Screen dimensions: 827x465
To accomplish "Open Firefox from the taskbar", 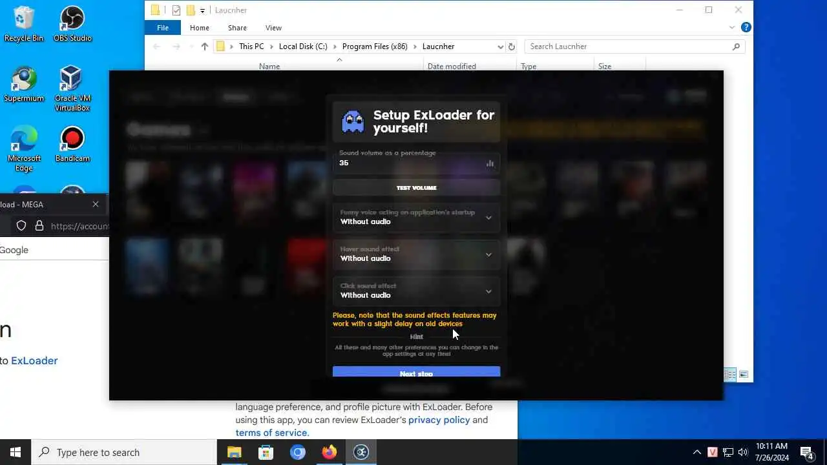I will pyautogui.click(x=330, y=452).
